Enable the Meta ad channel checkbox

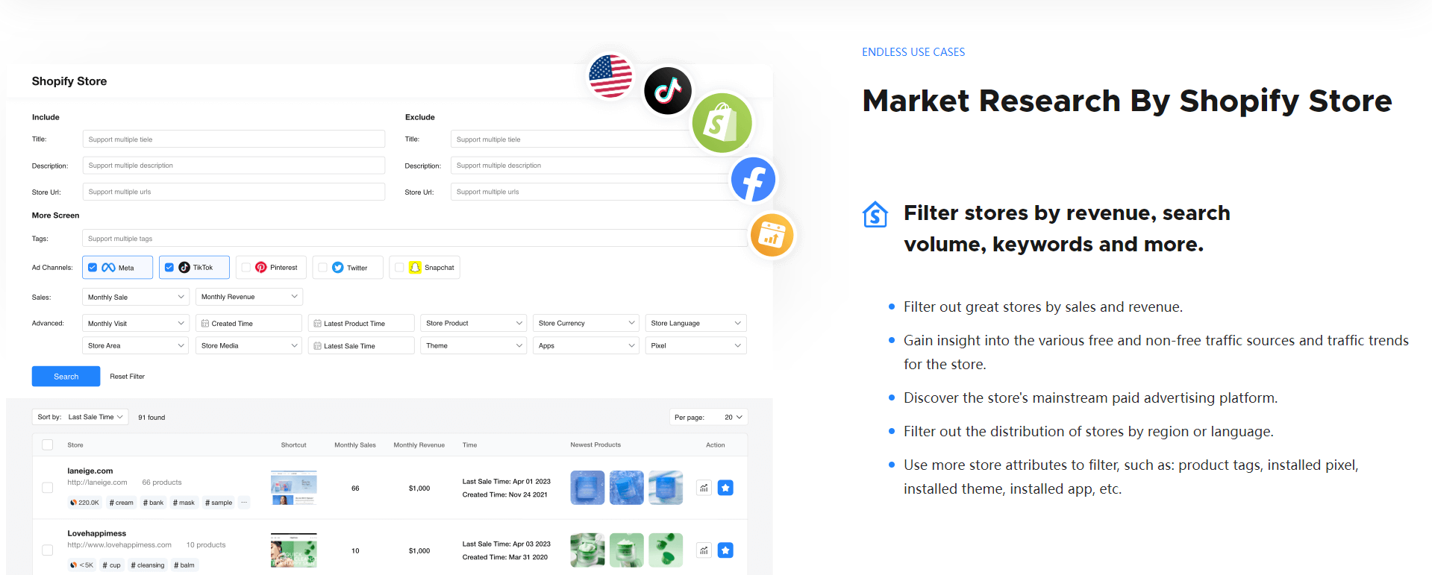click(x=93, y=268)
